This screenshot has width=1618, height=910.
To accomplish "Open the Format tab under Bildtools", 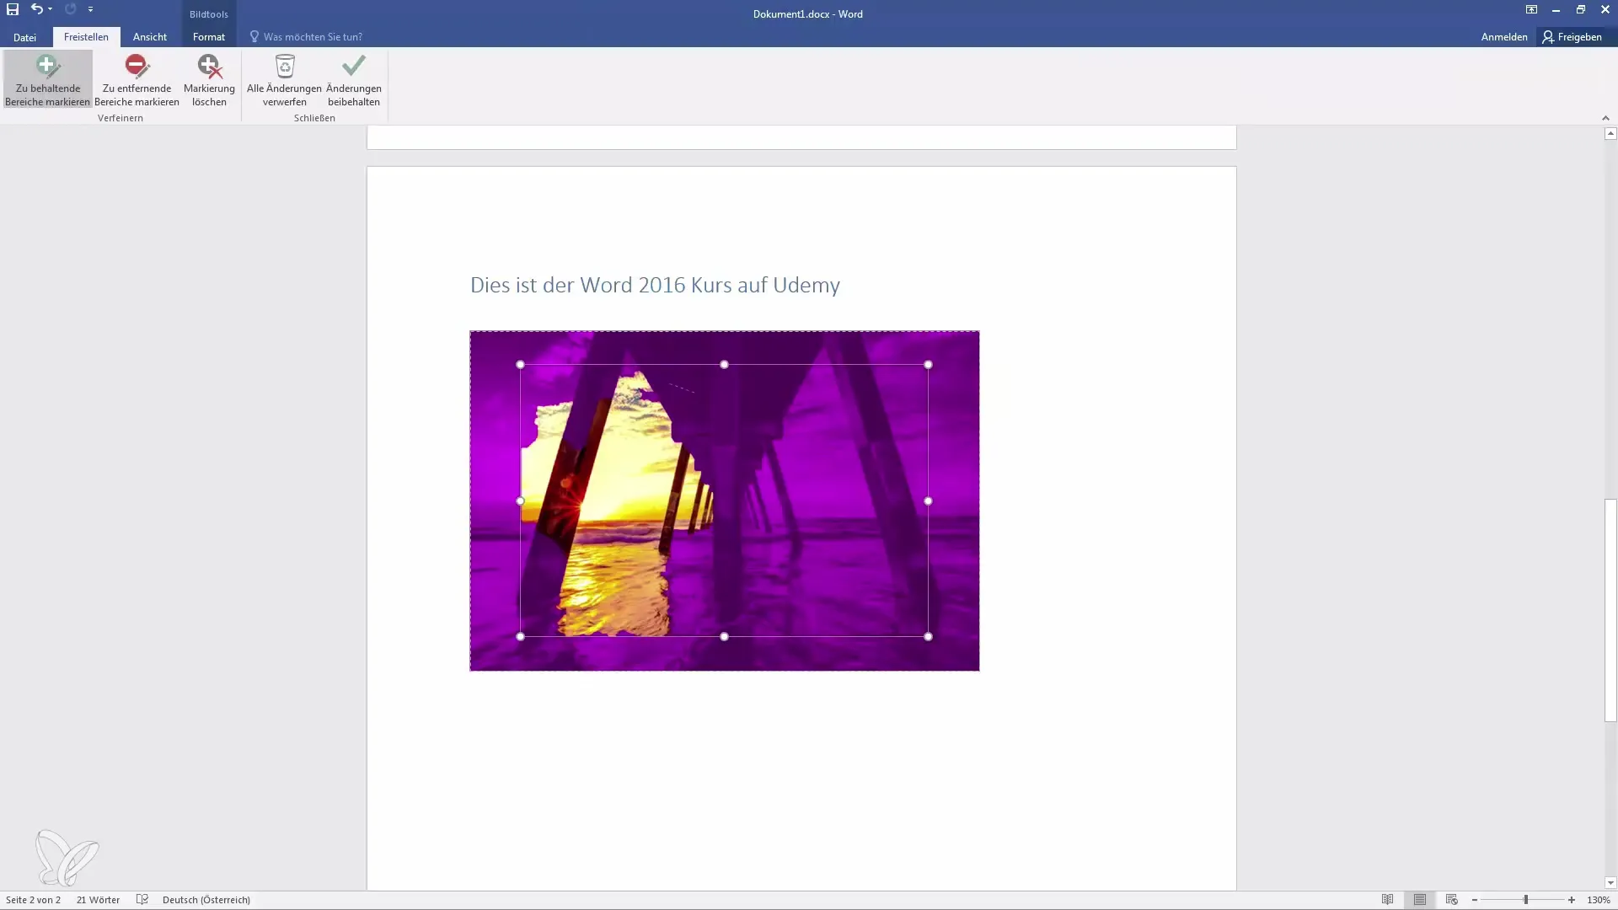I will point(208,37).
